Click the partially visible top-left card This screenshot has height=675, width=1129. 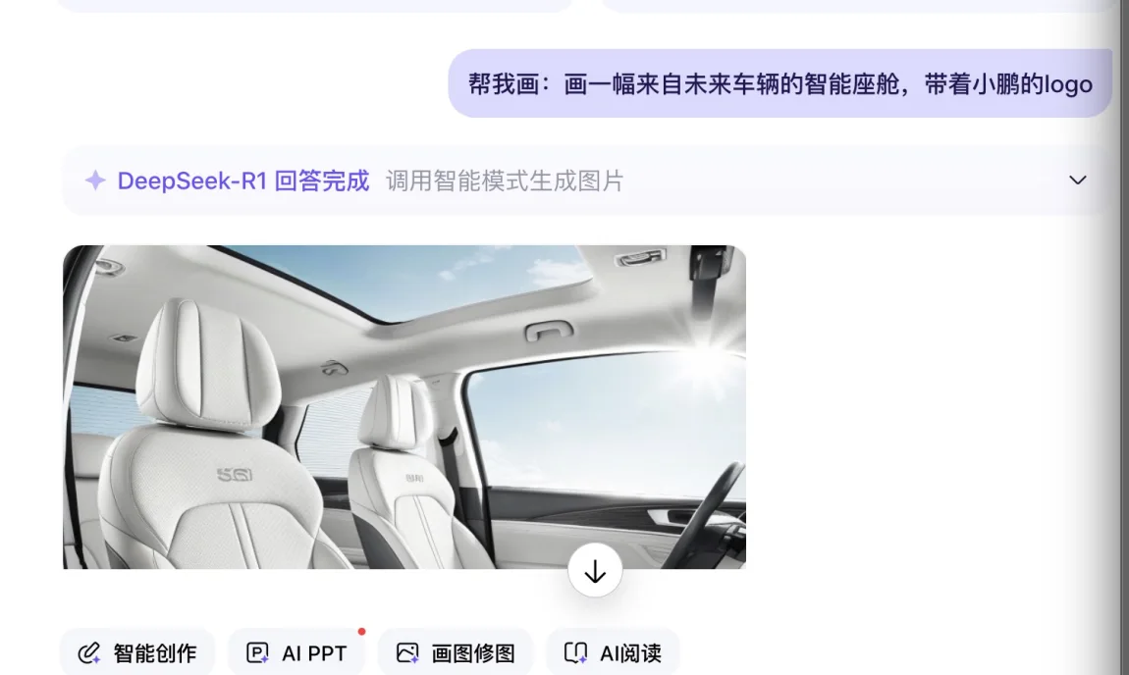pos(314,6)
